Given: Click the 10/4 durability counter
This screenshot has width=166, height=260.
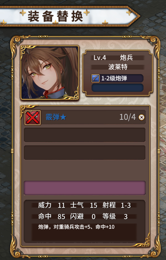Looking at the screenshot, I should [x=128, y=117].
